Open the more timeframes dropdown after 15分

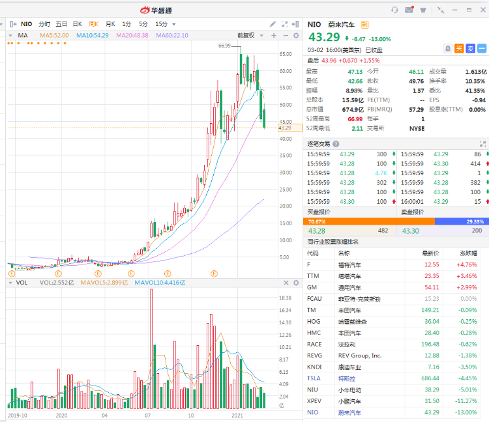coord(173,24)
